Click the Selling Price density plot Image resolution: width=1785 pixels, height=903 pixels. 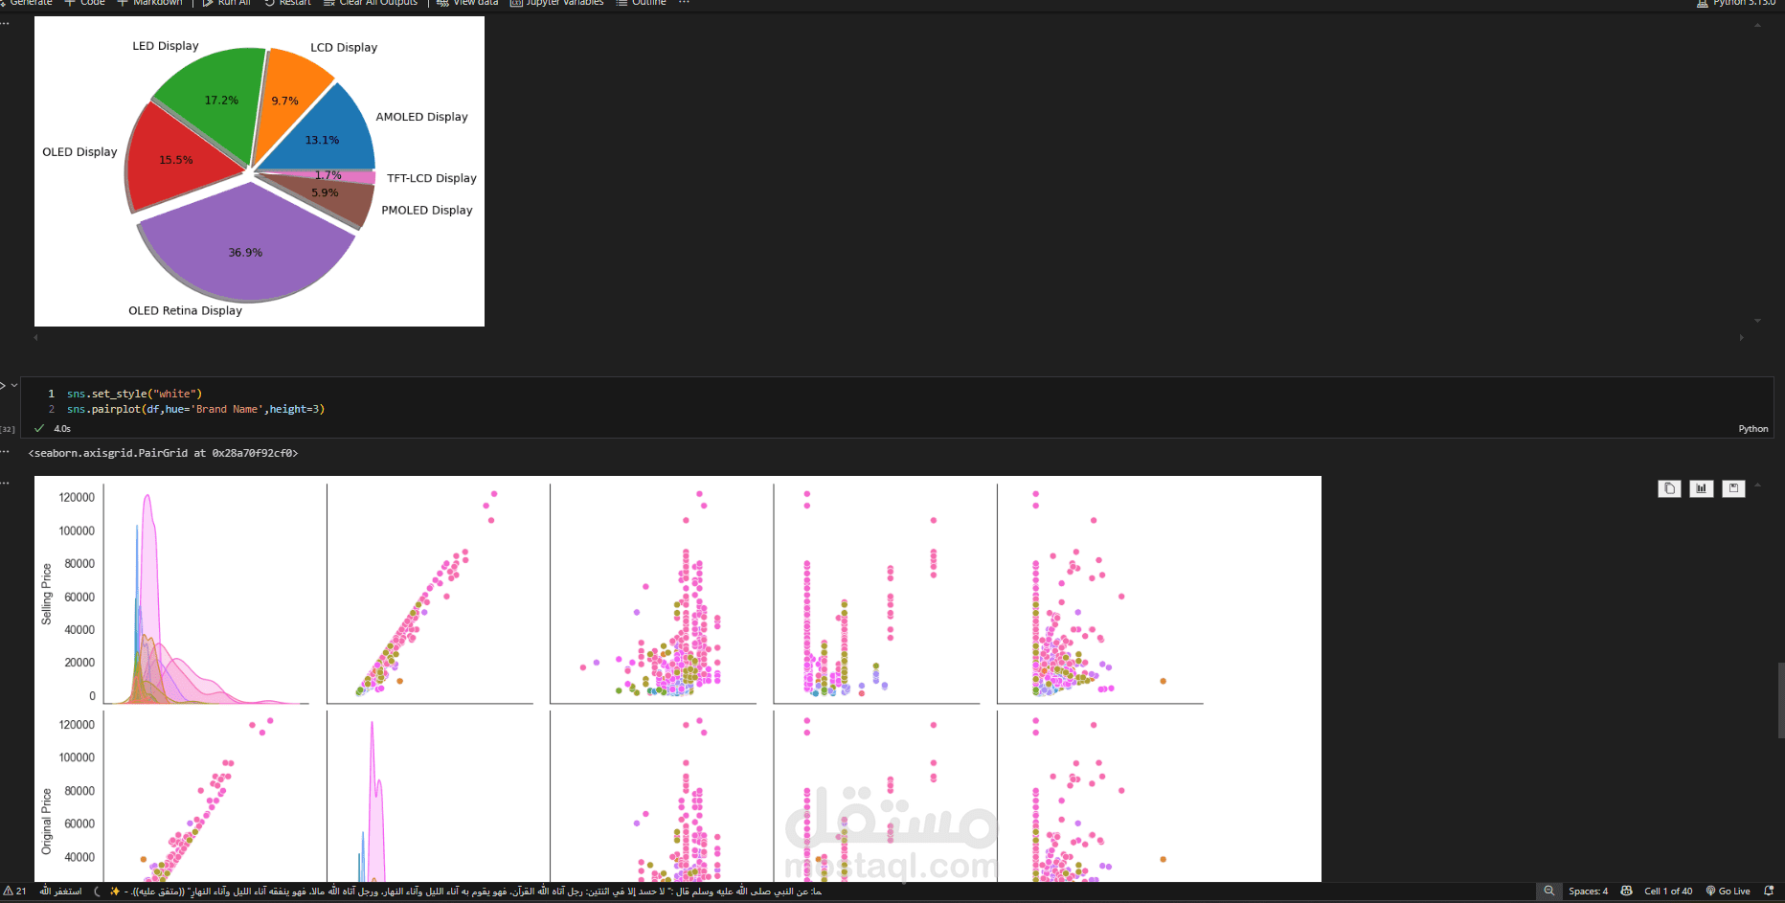point(206,594)
